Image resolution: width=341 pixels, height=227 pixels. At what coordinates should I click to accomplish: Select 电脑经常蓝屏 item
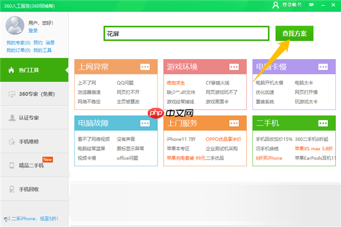click(92, 149)
